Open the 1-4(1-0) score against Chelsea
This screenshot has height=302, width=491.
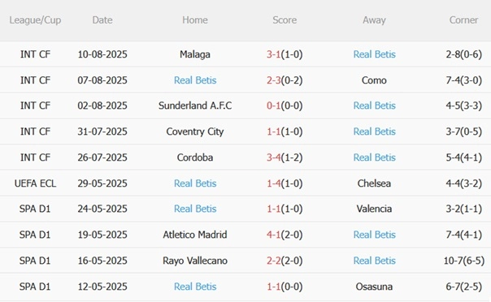click(x=285, y=183)
